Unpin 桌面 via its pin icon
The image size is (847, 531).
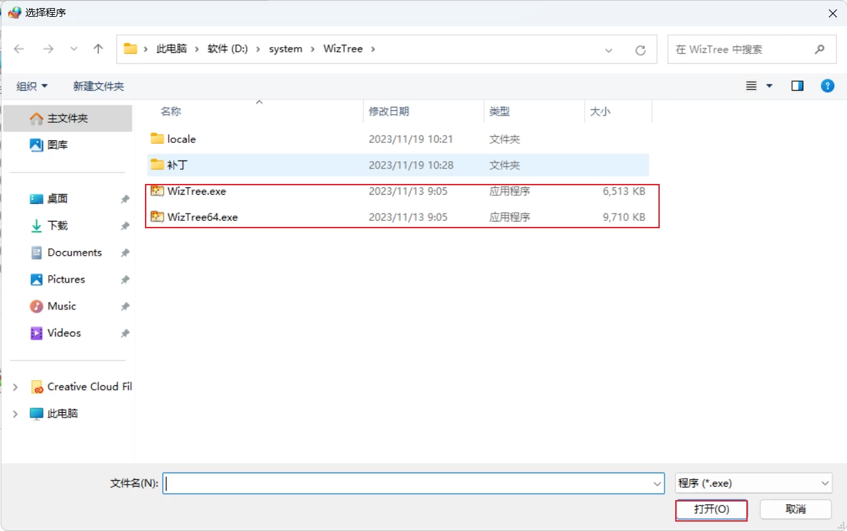click(x=125, y=199)
